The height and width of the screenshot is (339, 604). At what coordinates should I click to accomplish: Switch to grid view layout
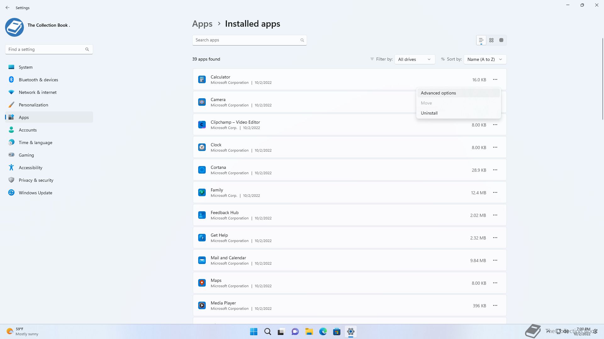click(x=491, y=40)
